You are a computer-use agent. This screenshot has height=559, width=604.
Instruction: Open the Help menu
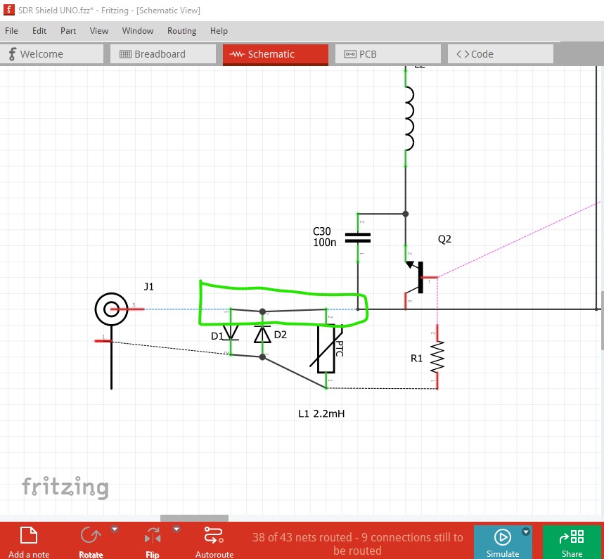click(x=219, y=31)
